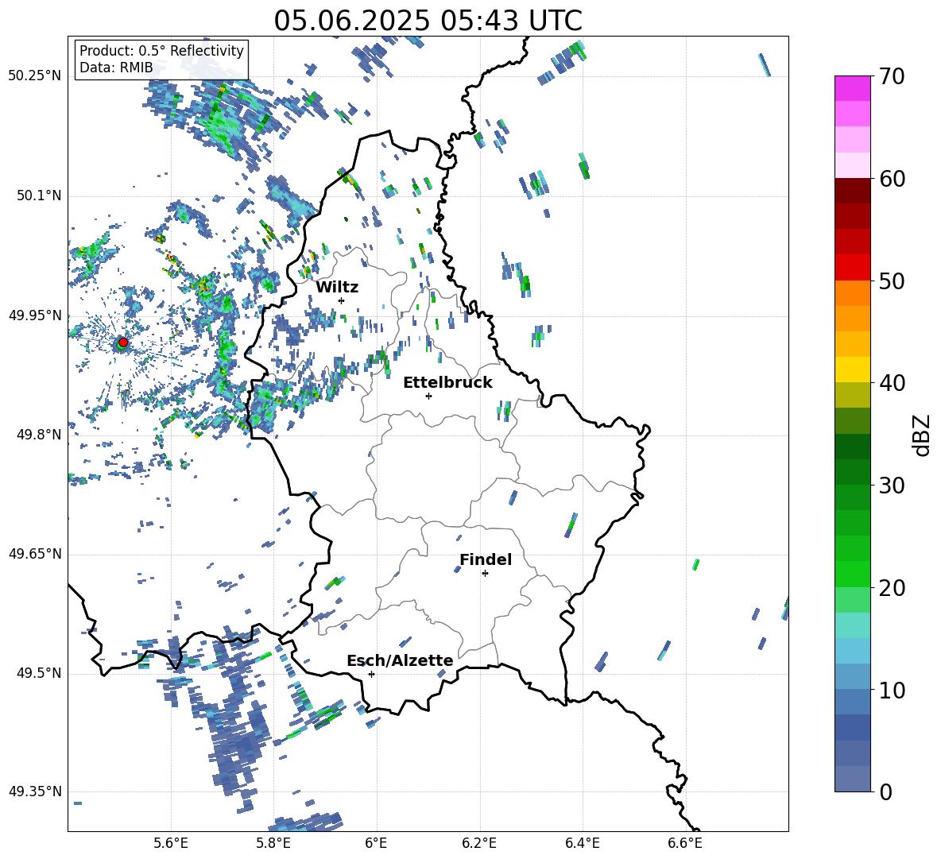
Task: Click the dBZ colorbar label
Action: 921,435
